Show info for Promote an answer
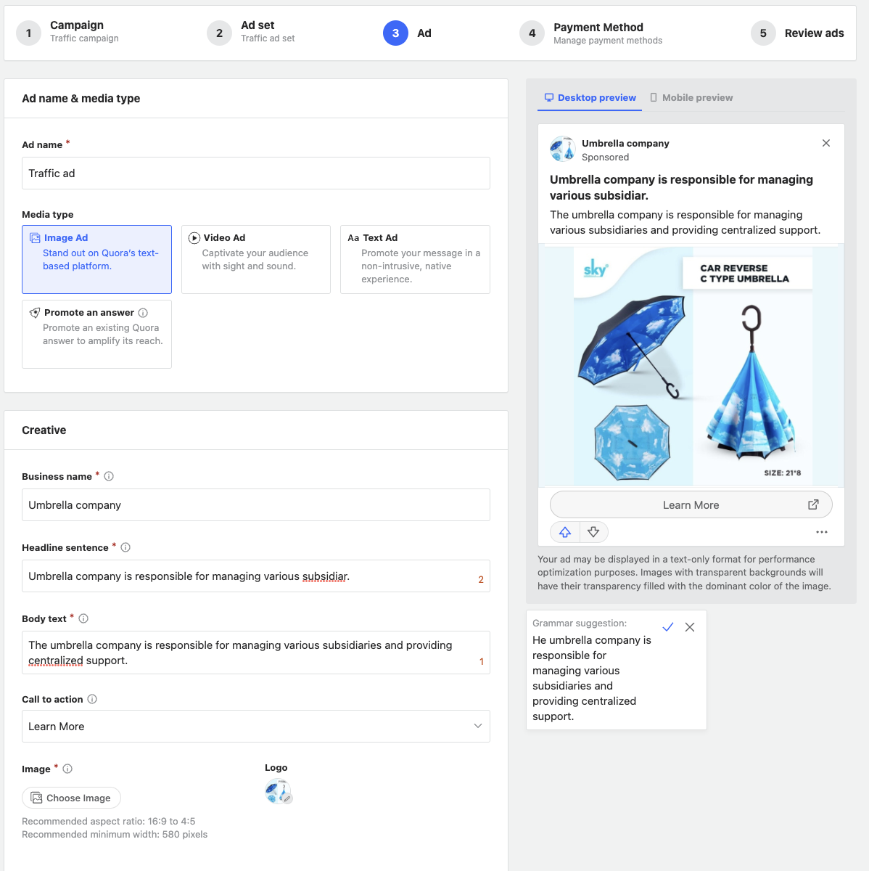This screenshot has height=871, width=869. (x=143, y=313)
